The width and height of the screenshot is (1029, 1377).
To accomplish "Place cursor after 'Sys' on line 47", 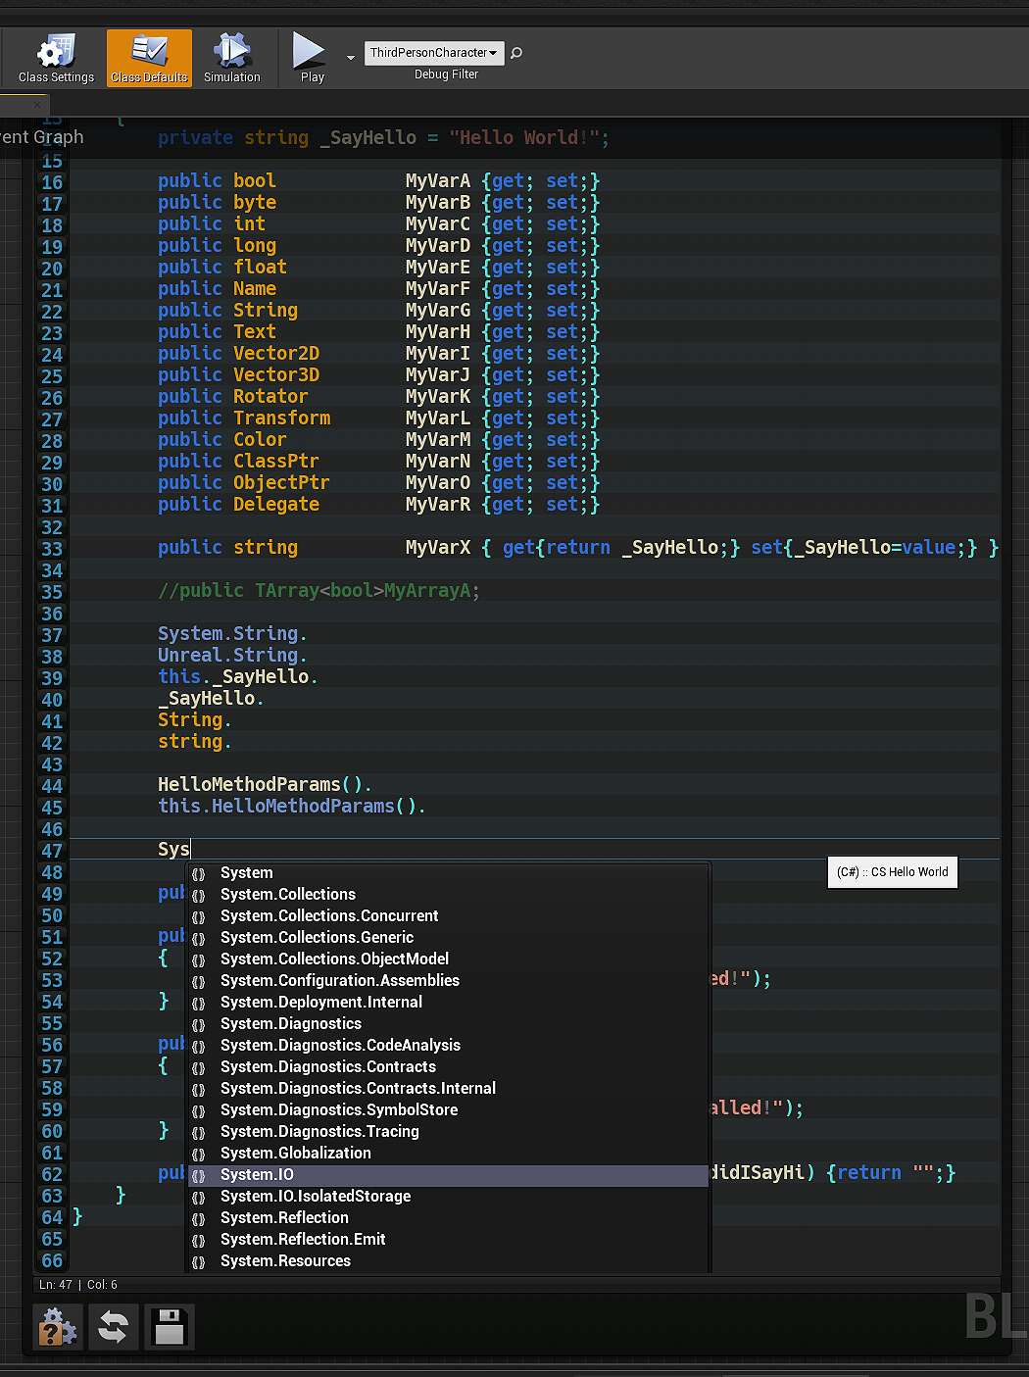I will pyautogui.click(x=190, y=850).
